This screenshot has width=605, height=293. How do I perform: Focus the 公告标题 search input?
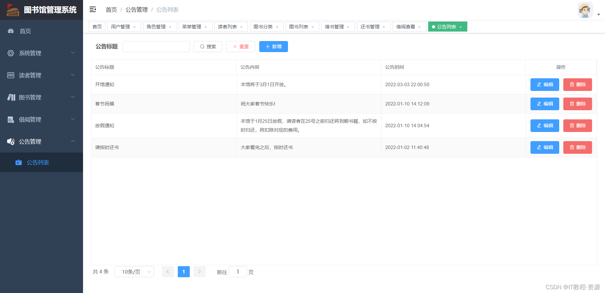click(156, 46)
